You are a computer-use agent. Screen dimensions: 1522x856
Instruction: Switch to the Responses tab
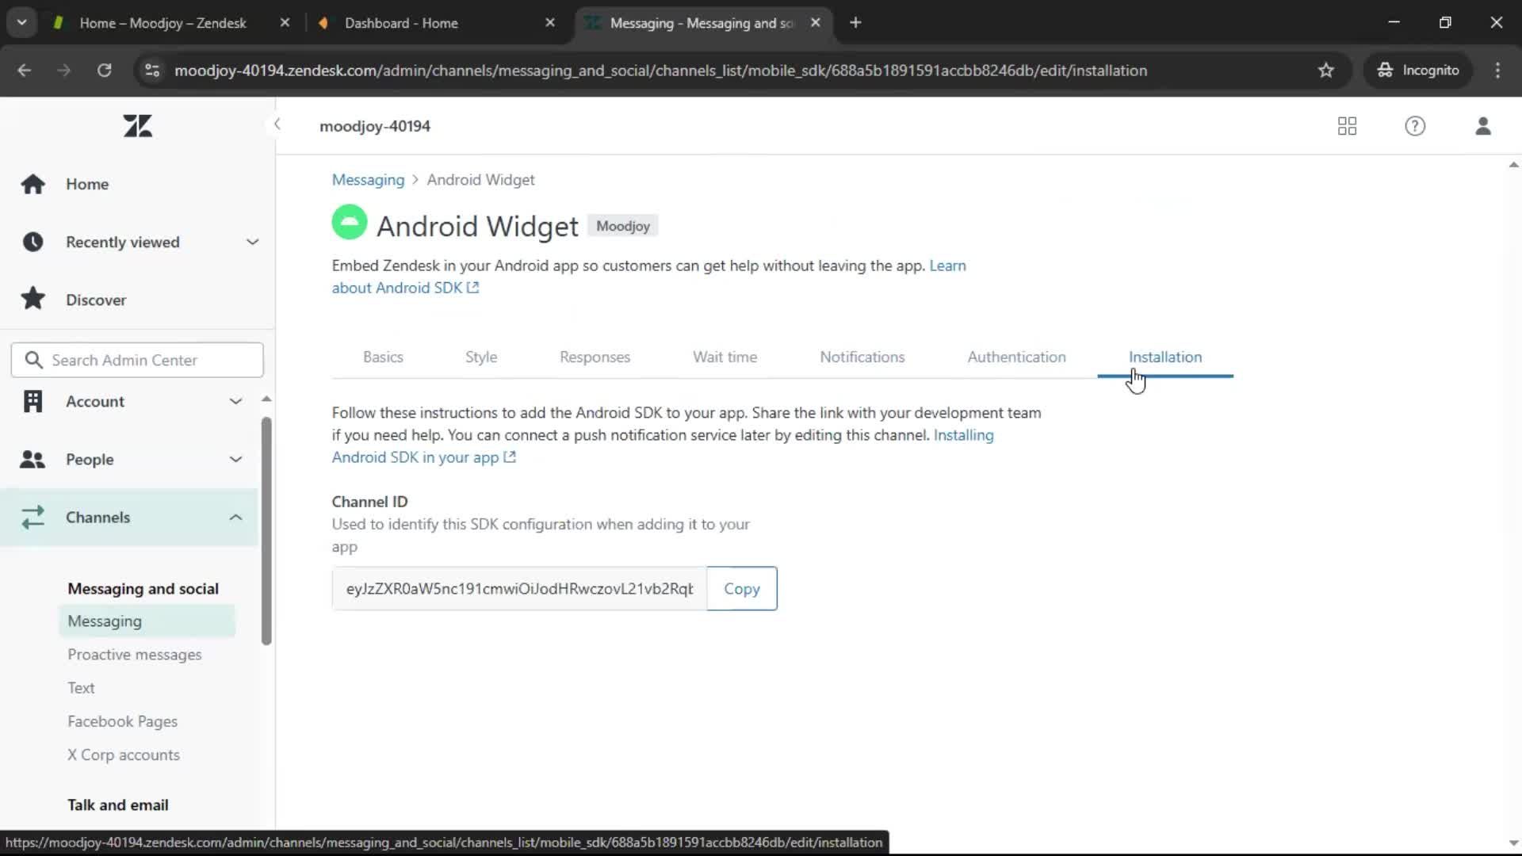click(x=595, y=357)
